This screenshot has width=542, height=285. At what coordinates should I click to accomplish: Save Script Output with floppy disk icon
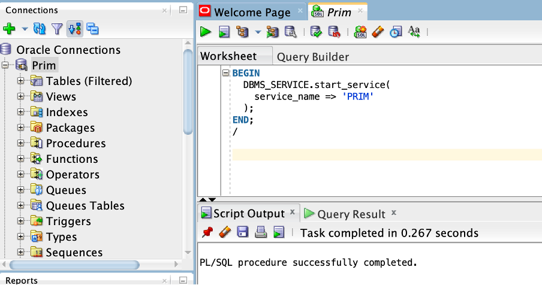coord(243,232)
